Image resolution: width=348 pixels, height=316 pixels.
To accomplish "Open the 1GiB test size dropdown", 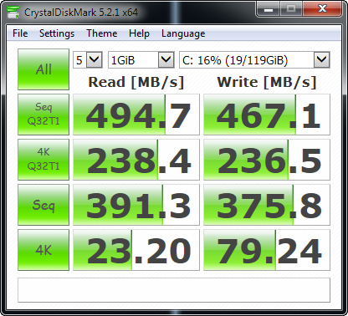I will pos(141,59).
